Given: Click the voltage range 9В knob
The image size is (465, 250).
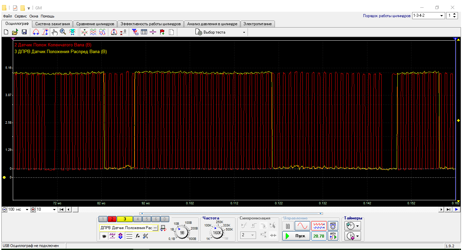Looking at the screenshot, I should coord(182,232).
